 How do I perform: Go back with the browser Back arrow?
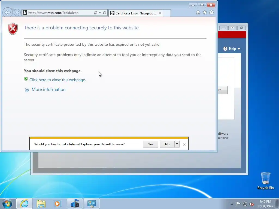coord(7,13)
